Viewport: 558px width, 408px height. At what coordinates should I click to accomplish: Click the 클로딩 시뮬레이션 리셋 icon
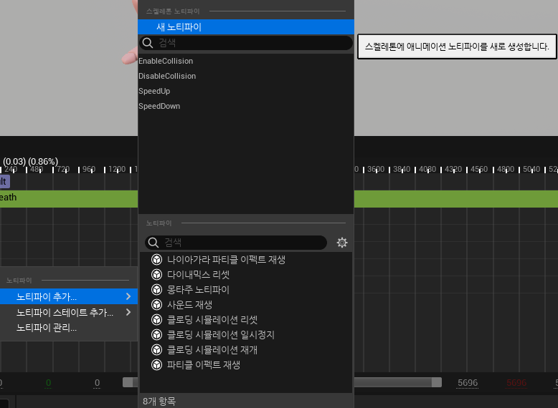[x=156, y=319]
